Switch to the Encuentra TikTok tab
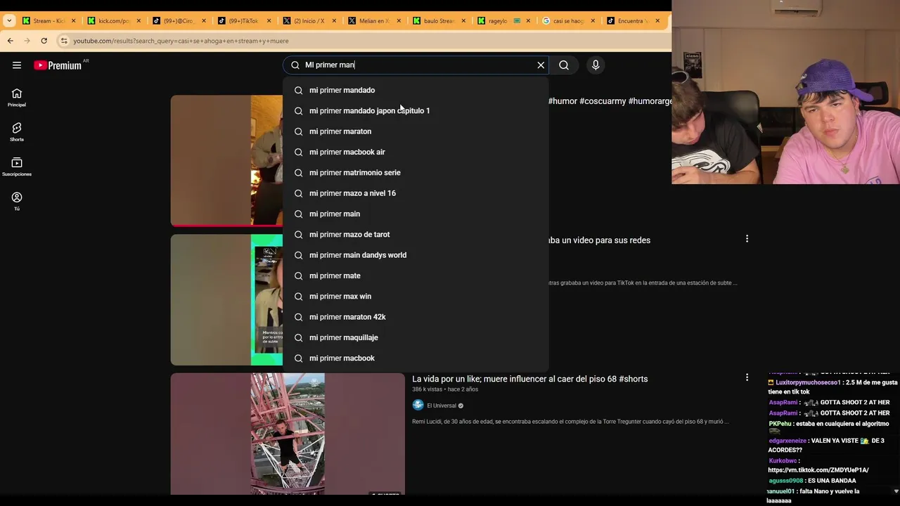This screenshot has height=506, width=900. click(634, 21)
